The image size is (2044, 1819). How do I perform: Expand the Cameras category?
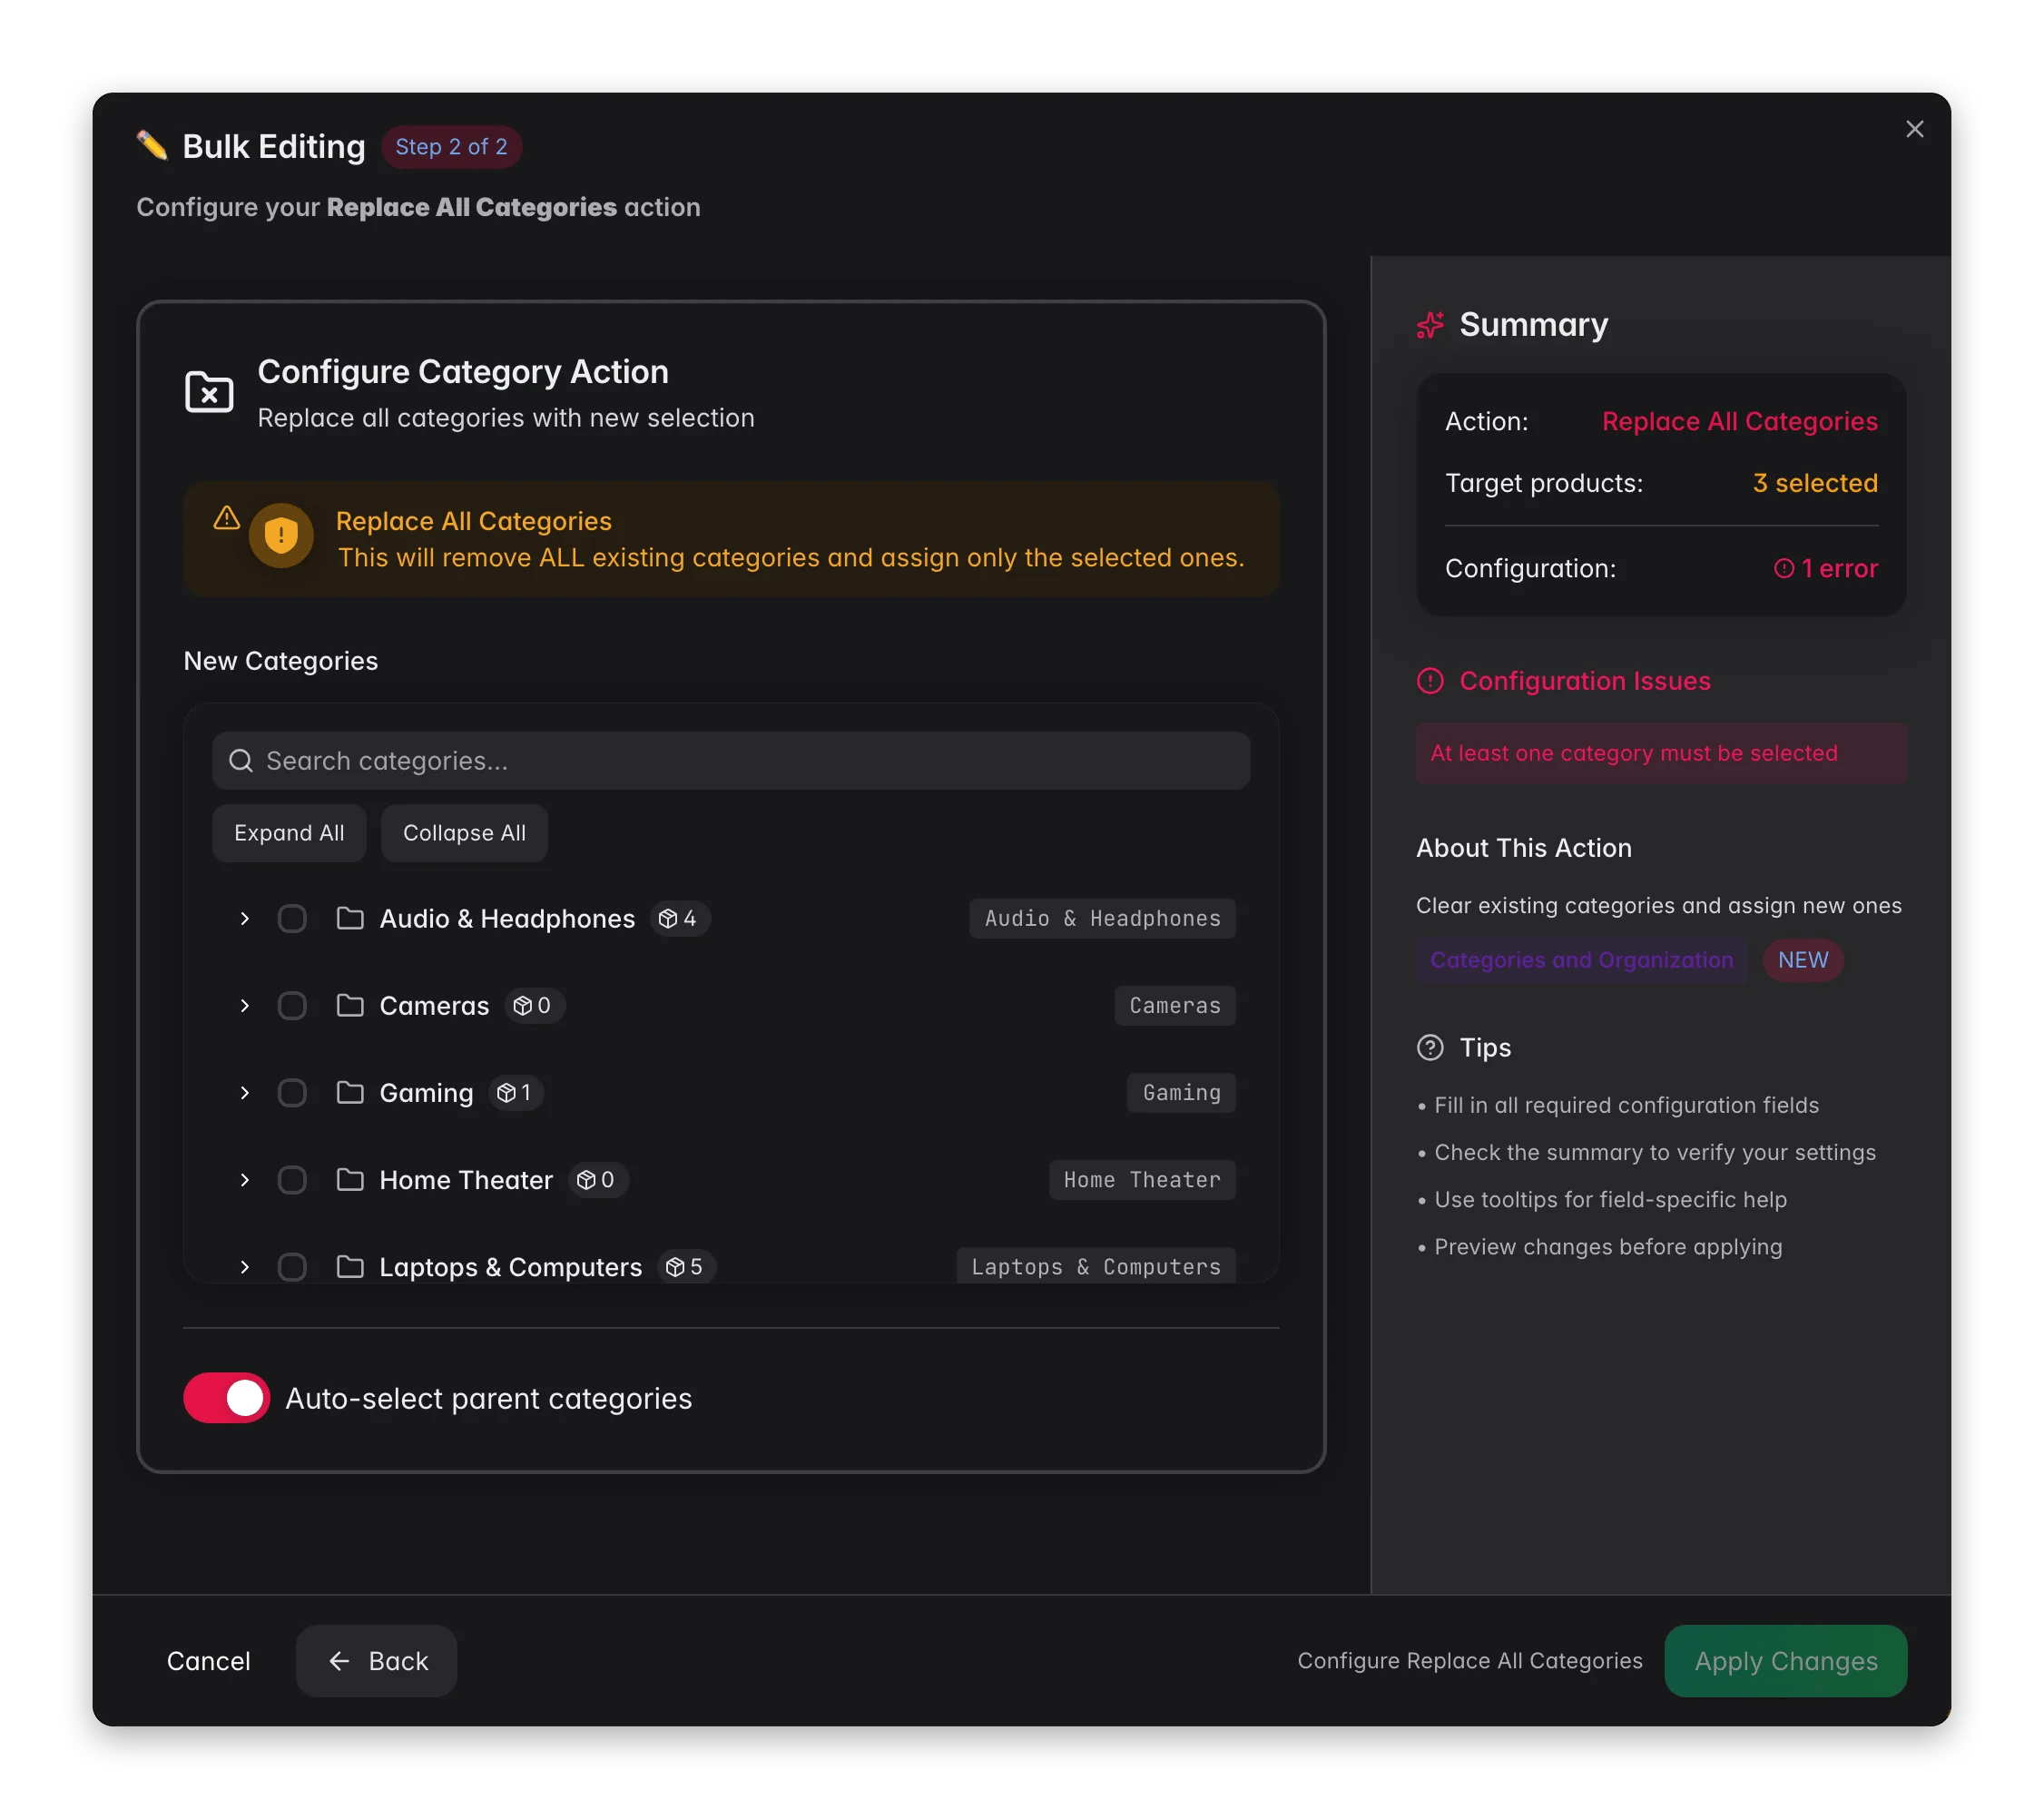pos(244,1005)
